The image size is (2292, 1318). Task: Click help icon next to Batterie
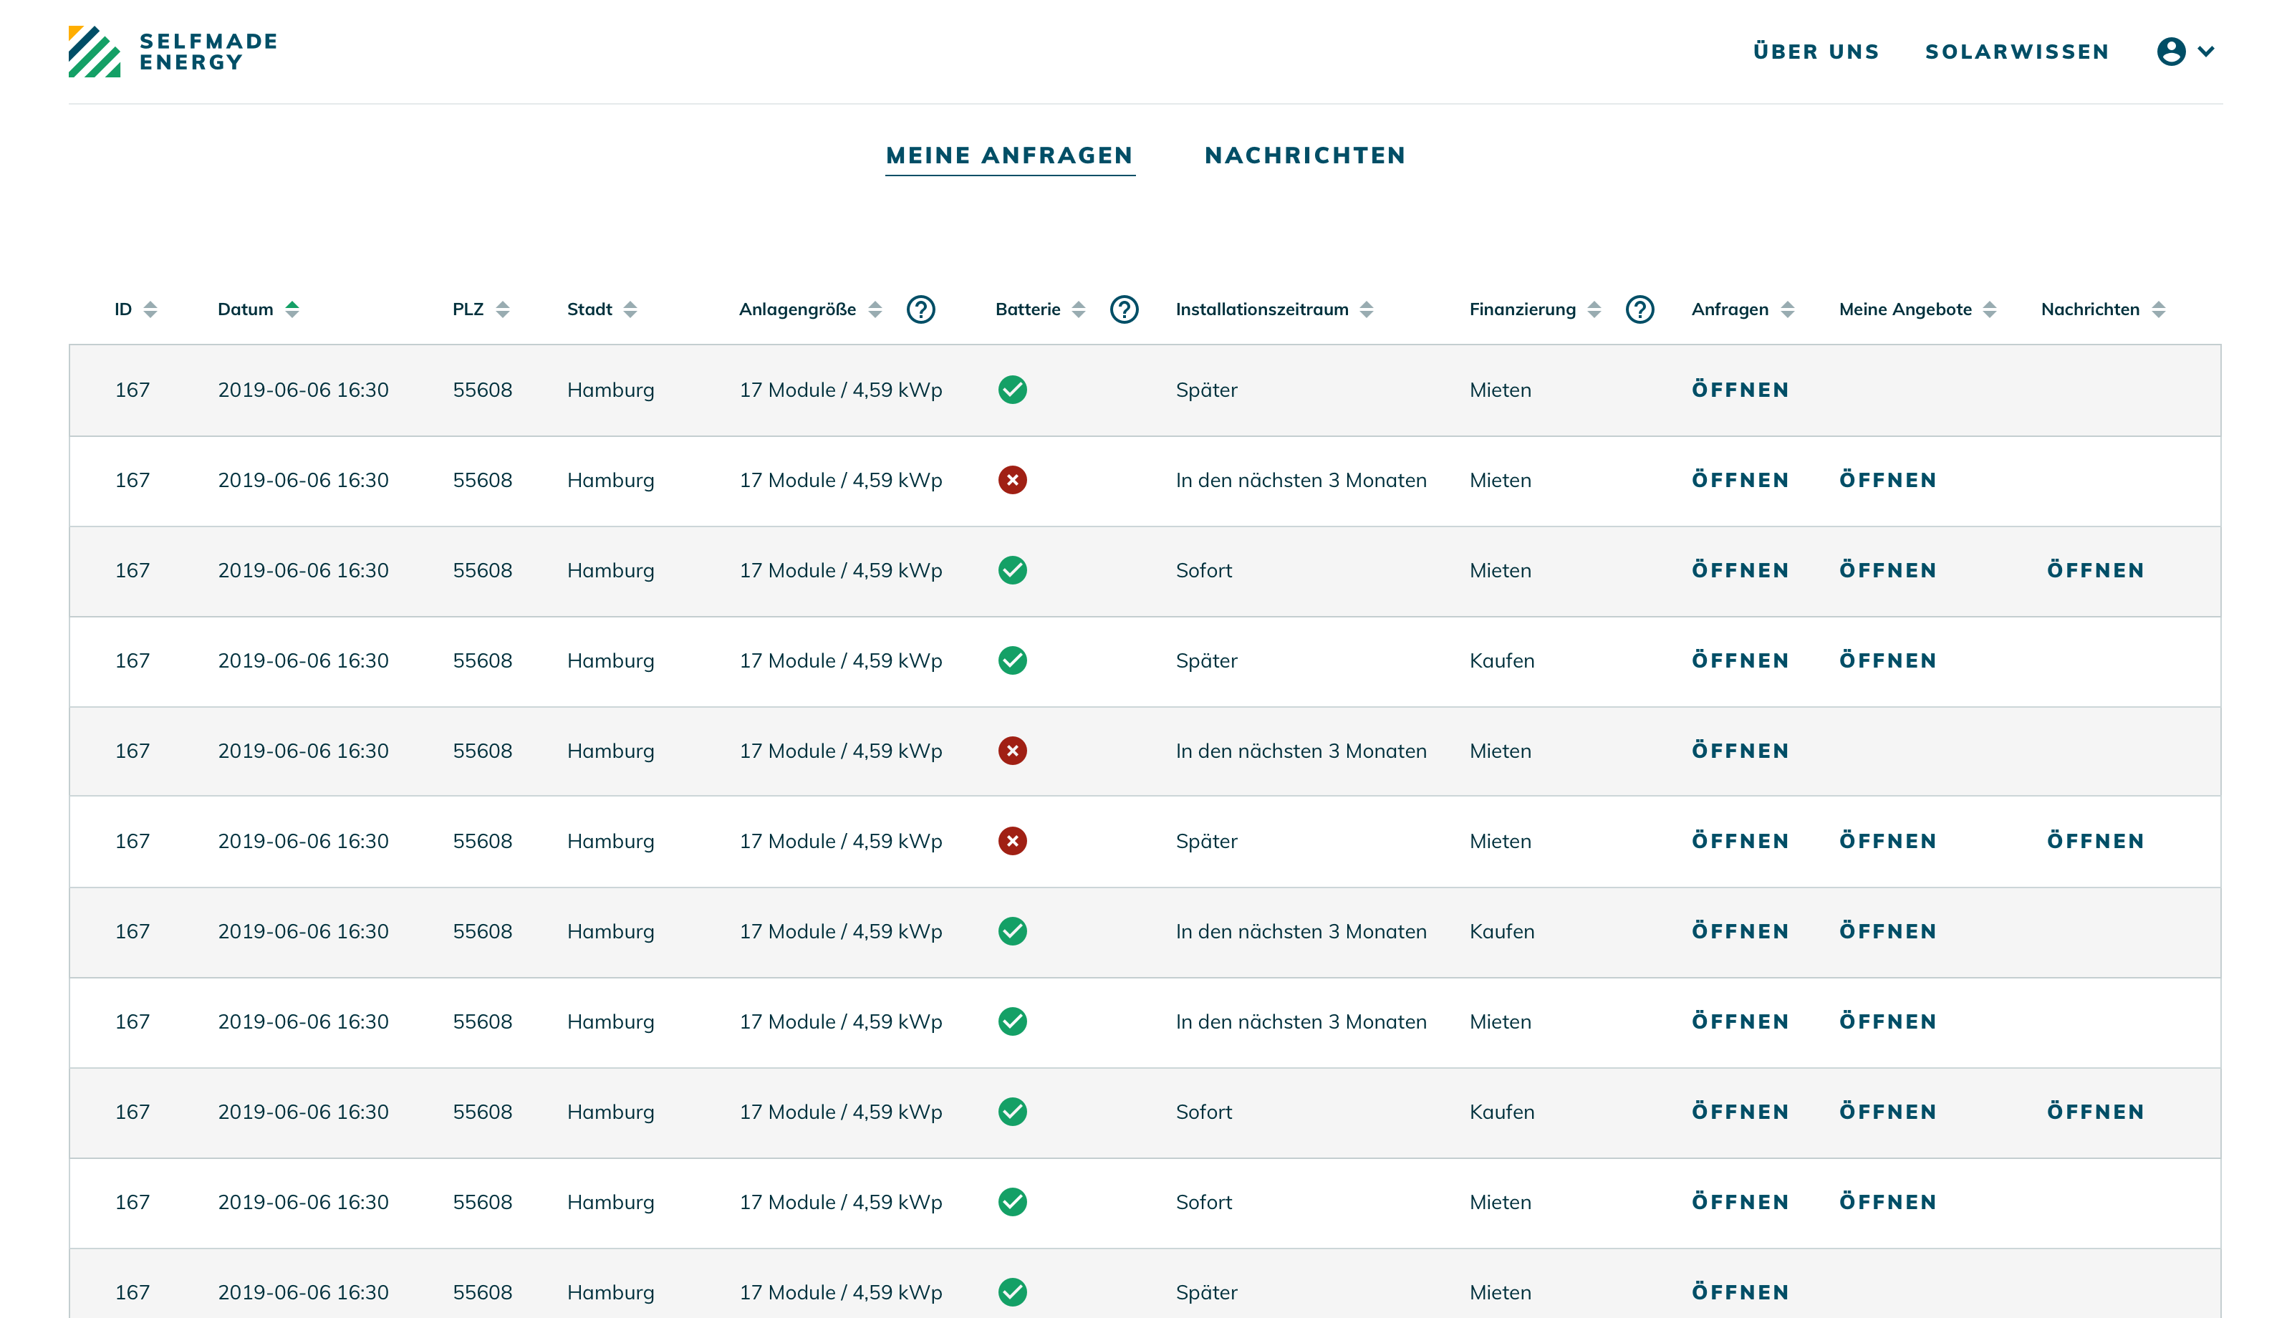1123,309
